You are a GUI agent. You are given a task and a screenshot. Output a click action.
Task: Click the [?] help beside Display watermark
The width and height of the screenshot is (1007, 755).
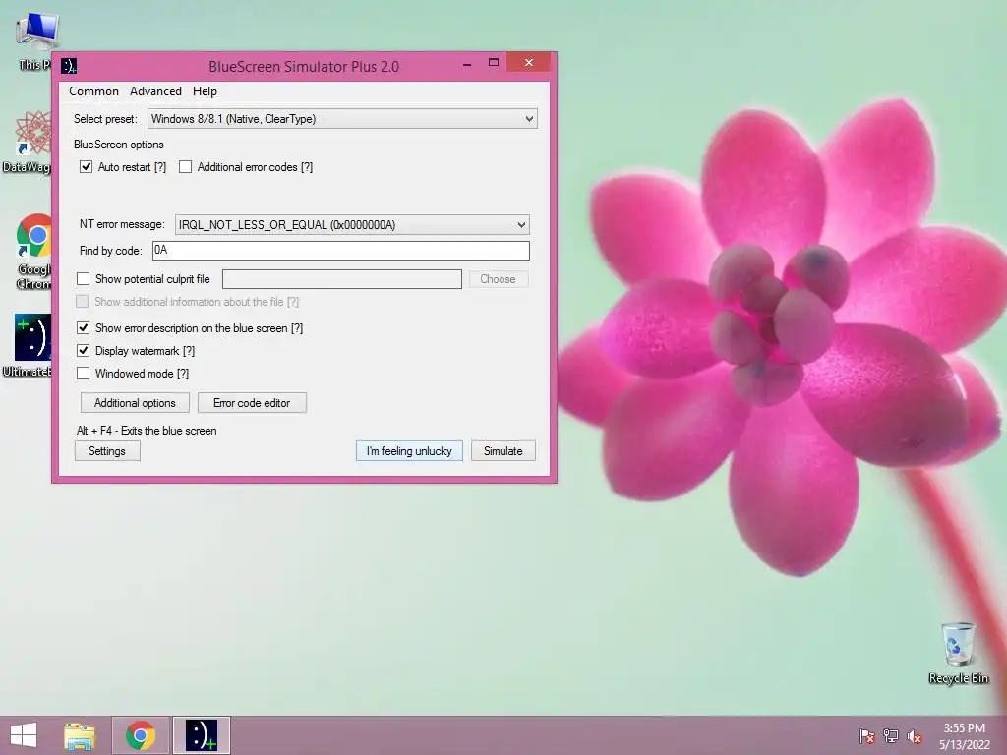coord(189,351)
